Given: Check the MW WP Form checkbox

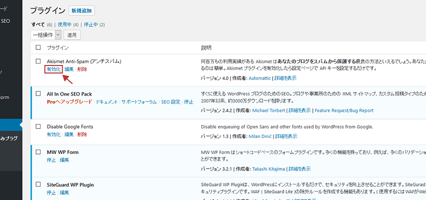Looking at the screenshot, I should point(38,152).
